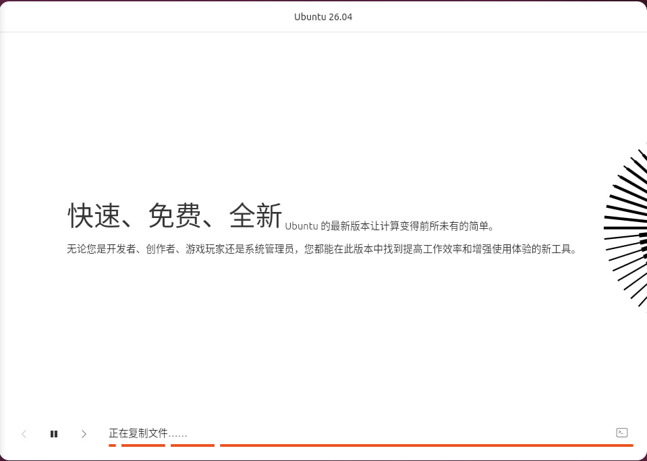The width and height of the screenshot is (647, 461).
Task: Click the third progress bar segment
Action: point(192,445)
